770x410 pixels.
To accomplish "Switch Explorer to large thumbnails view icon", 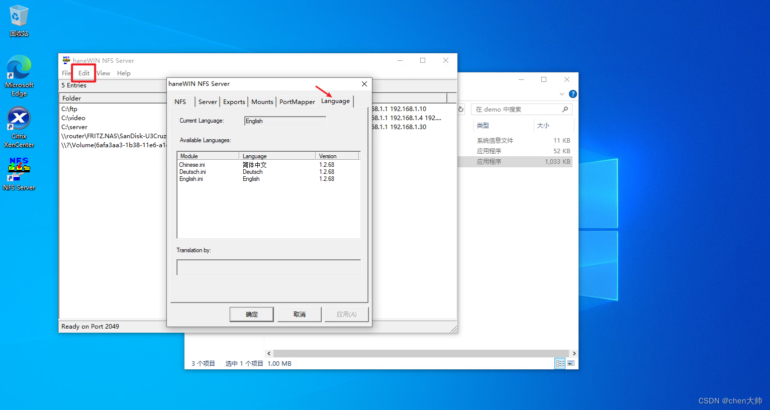I will coord(571,363).
